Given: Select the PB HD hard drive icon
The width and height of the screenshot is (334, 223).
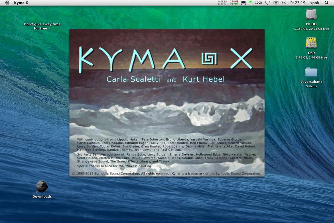Looking at the screenshot, I should 311,14.
